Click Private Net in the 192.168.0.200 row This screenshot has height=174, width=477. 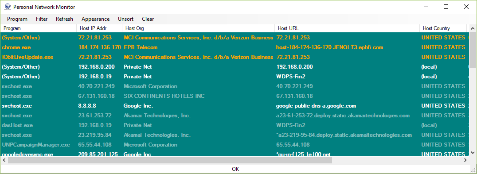point(138,67)
